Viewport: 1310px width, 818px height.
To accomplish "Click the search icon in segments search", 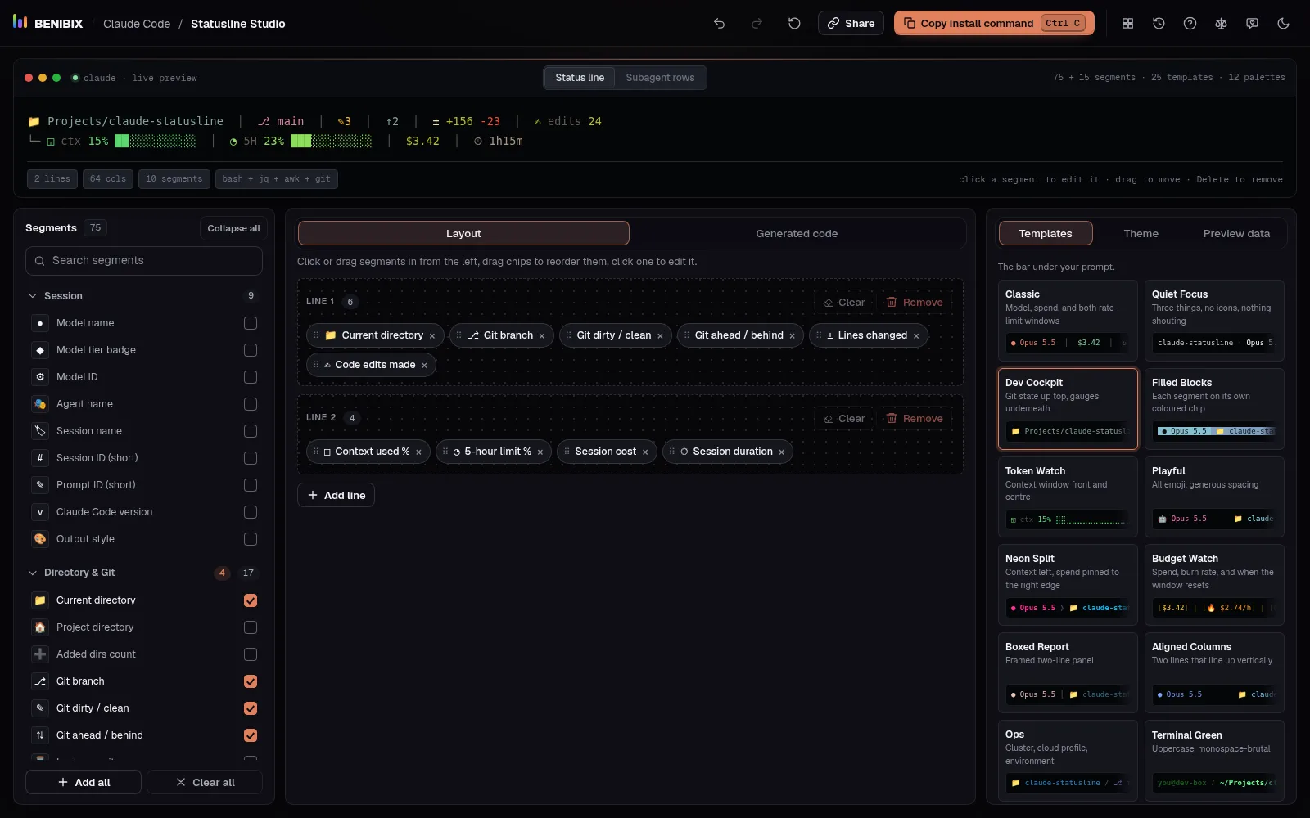I will pyautogui.click(x=39, y=261).
